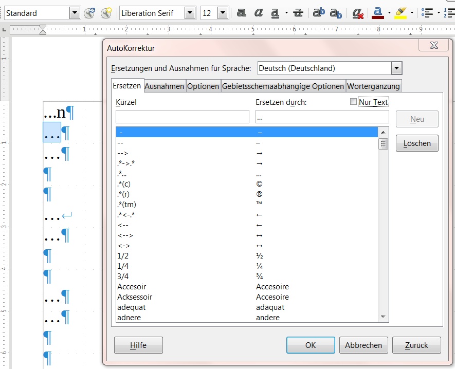Viewport: 455px width, 369px height.
Task: Click the update paragraph style icon
Action: click(90, 13)
